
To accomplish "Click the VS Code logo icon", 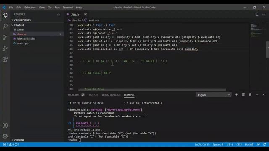I will (4, 8).
